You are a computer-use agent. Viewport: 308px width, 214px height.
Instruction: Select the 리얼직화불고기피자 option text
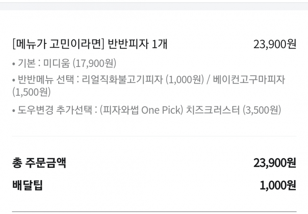[123, 80]
